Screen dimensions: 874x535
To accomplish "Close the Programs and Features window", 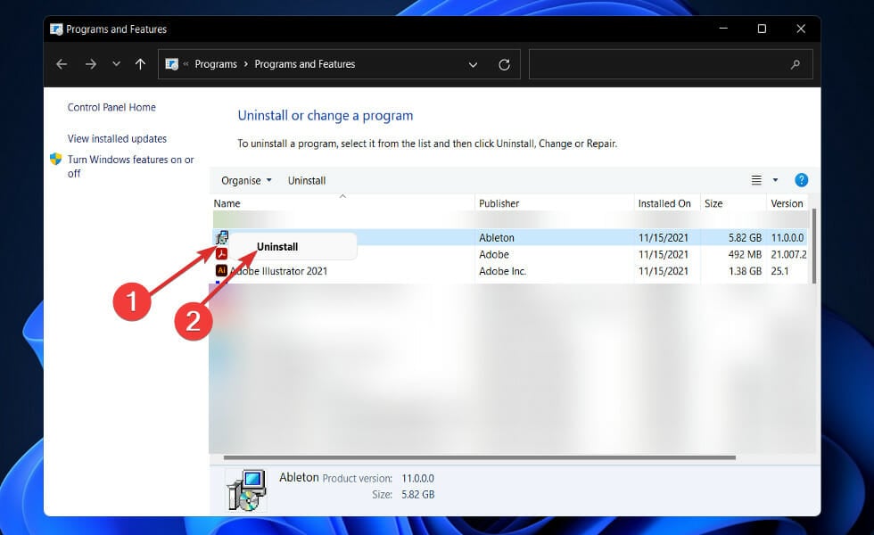I will tap(801, 29).
